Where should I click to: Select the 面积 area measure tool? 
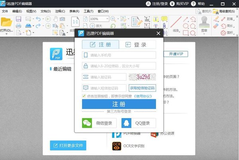[227, 33]
